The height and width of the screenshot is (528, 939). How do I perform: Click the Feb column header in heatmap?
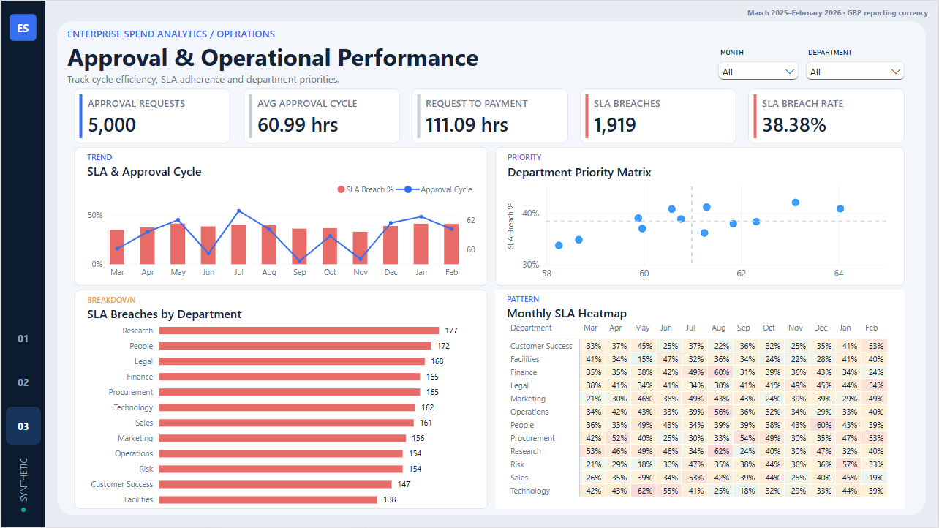pyautogui.click(x=871, y=328)
